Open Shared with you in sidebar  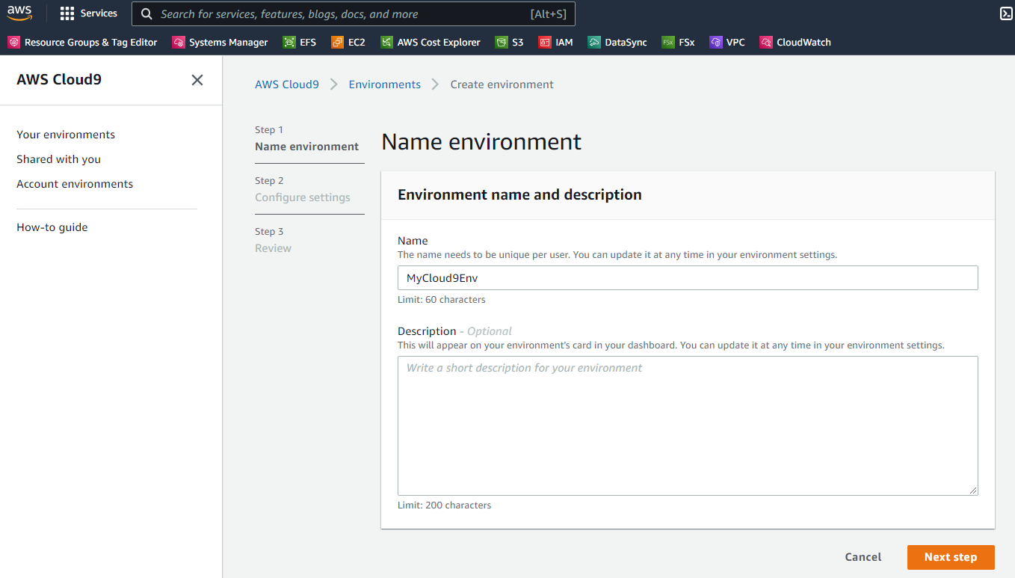(x=58, y=159)
